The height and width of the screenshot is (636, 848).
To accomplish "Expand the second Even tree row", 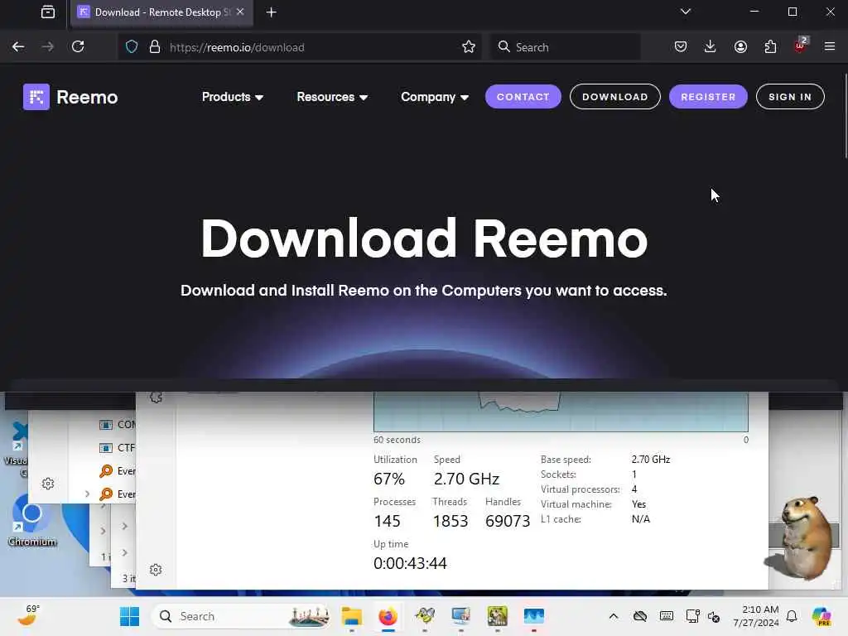I will click(x=87, y=494).
